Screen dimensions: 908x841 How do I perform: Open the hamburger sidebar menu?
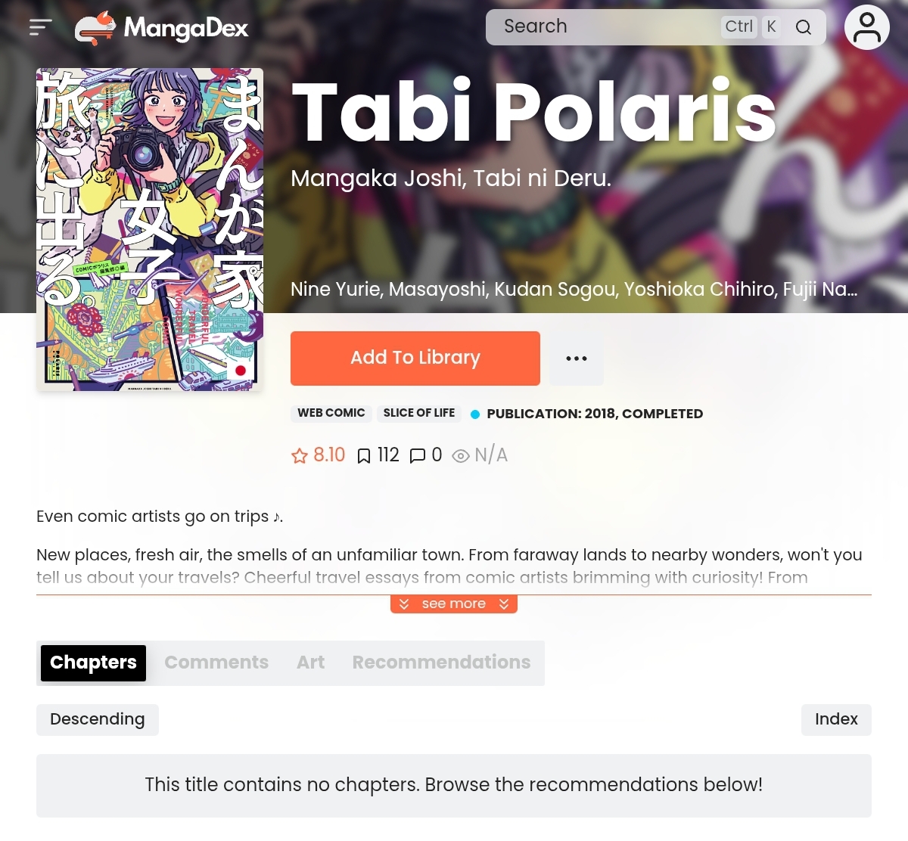coord(40,27)
